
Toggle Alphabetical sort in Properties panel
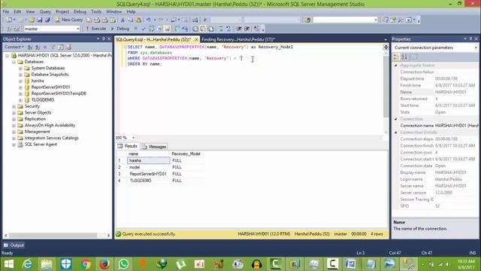(404, 57)
